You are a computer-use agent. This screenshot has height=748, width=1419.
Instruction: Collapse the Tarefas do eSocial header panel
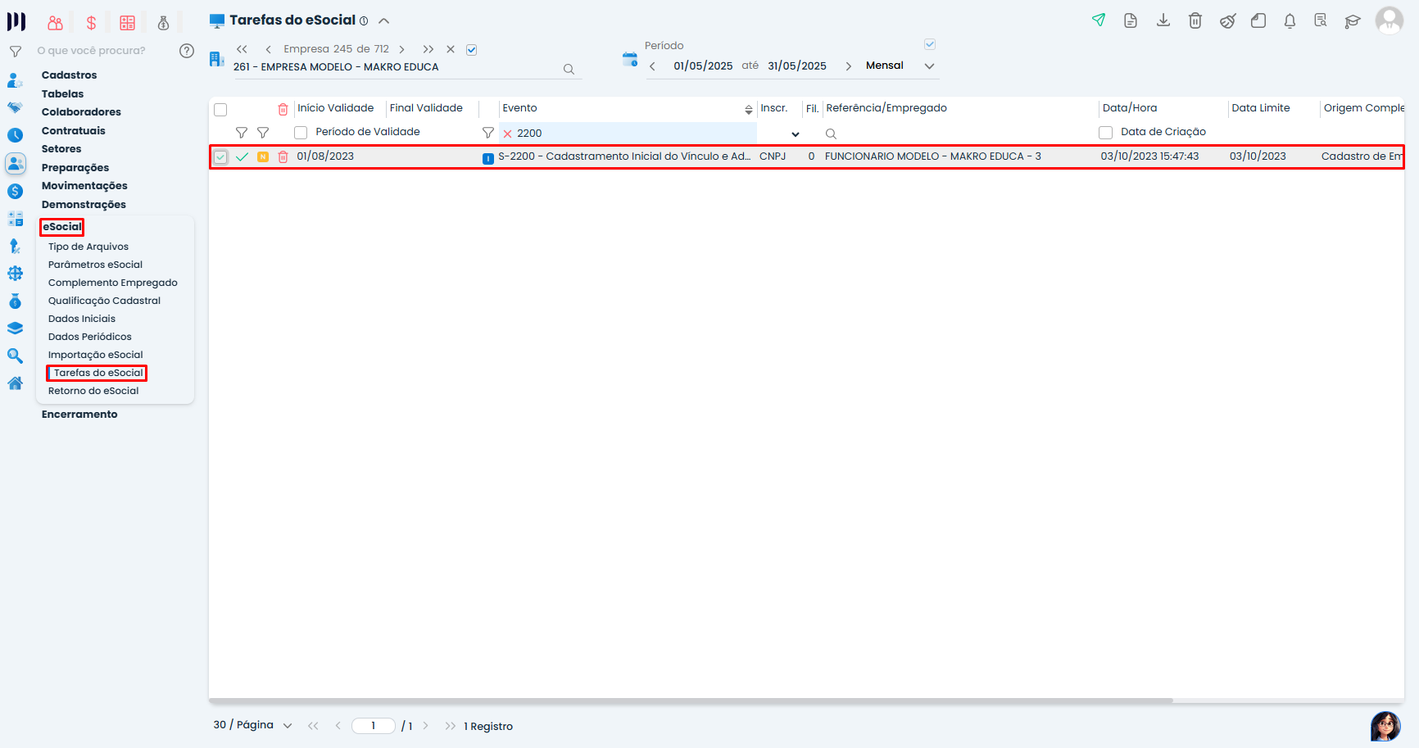383,20
